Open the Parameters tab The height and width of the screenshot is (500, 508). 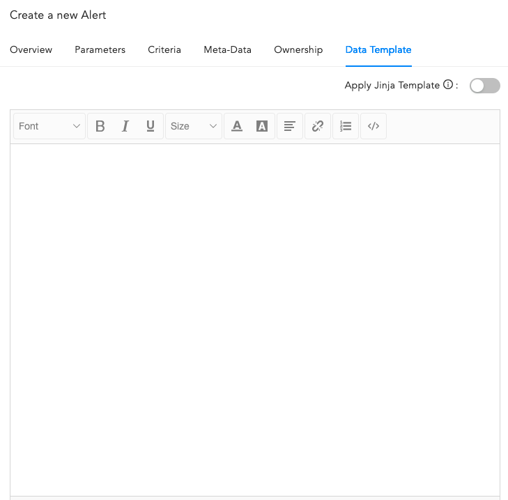tap(100, 49)
